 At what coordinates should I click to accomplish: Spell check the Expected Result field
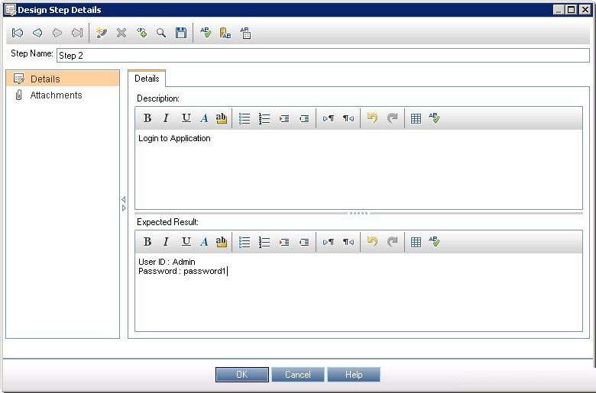434,241
